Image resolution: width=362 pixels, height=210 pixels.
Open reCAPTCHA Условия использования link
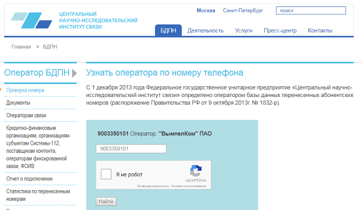coord(189,186)
